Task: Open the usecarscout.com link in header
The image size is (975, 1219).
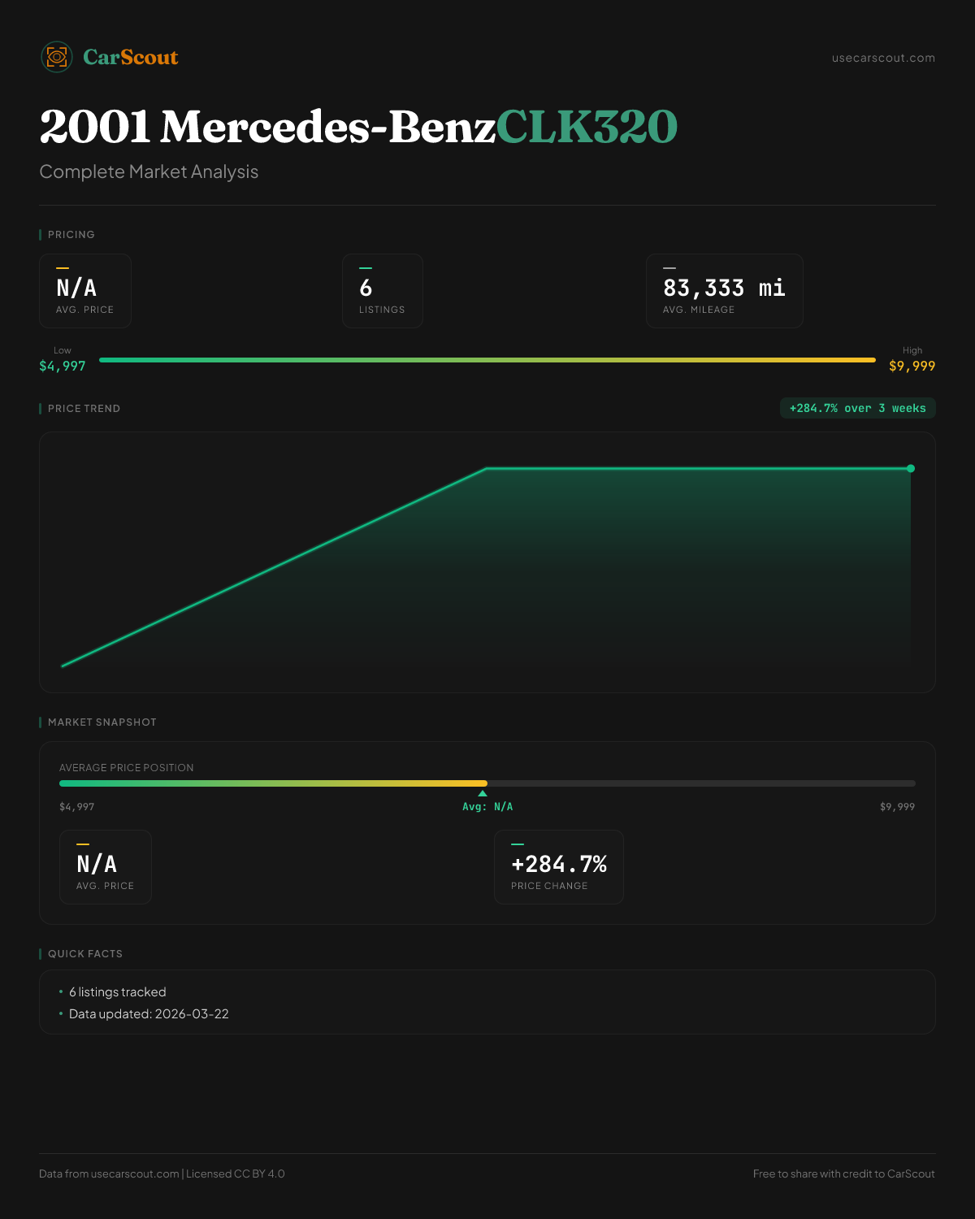Action: (882, 58)
